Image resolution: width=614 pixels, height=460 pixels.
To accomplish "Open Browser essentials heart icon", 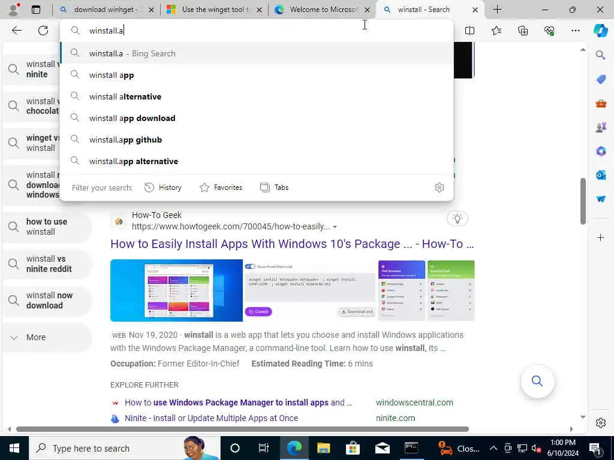I will pyautogui.click(x=549, y=31).
